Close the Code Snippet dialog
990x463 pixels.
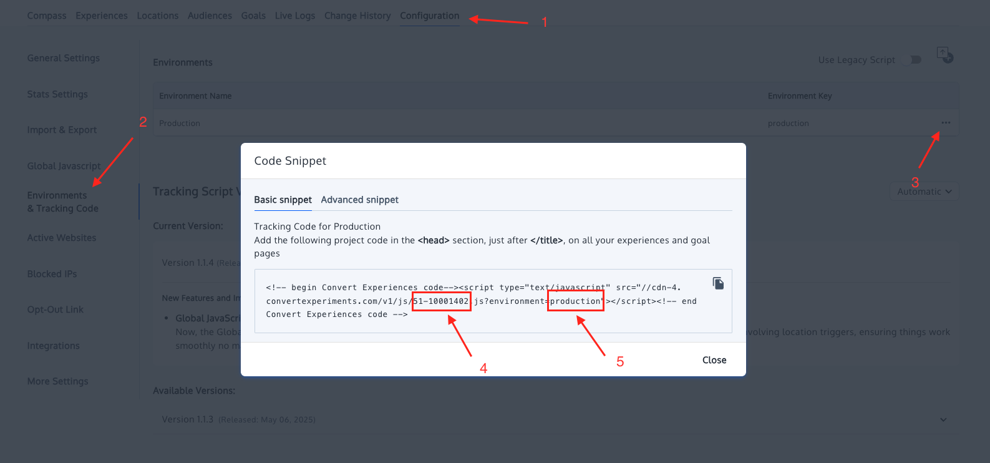714,360
